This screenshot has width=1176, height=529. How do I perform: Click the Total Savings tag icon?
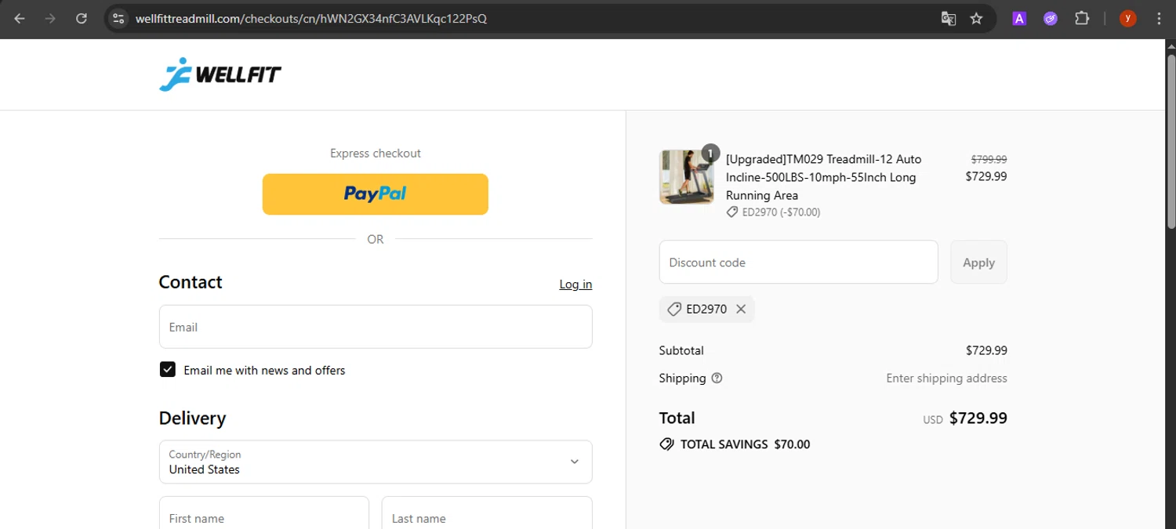(x=666, y=444)
